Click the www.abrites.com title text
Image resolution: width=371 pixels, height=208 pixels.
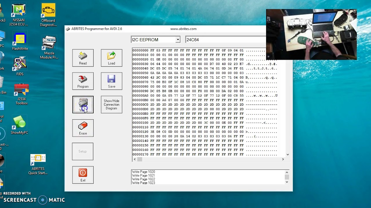point(183,29)
